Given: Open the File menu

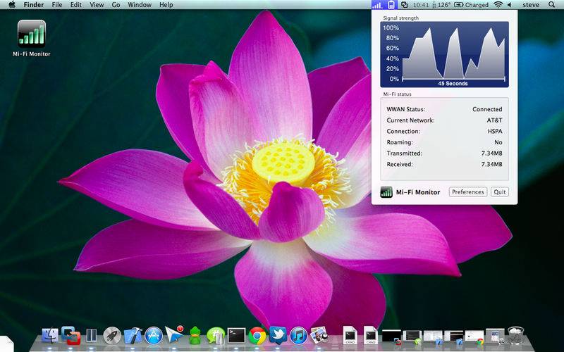Looking at the screenshot, I should (x=57, y=5).
